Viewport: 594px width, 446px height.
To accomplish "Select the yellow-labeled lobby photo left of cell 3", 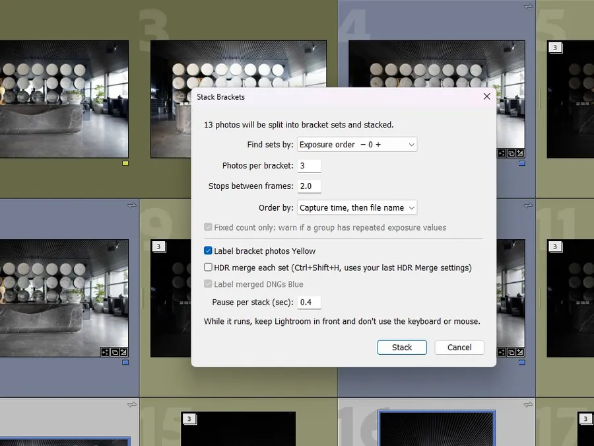I will (64, 99).
